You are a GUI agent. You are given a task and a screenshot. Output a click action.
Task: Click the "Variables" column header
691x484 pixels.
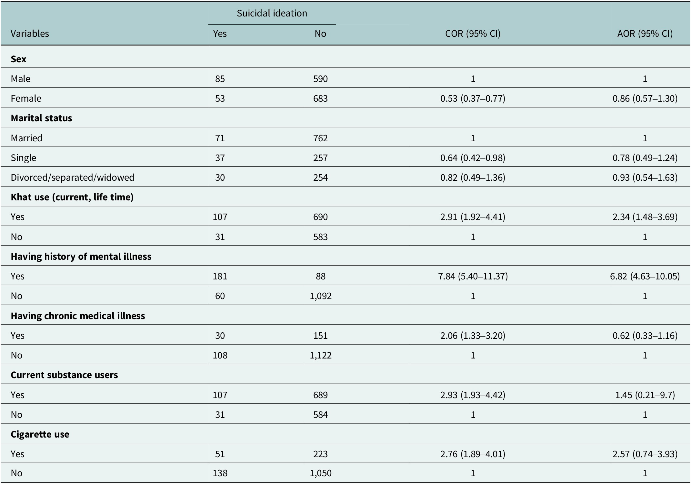(30, 34)
